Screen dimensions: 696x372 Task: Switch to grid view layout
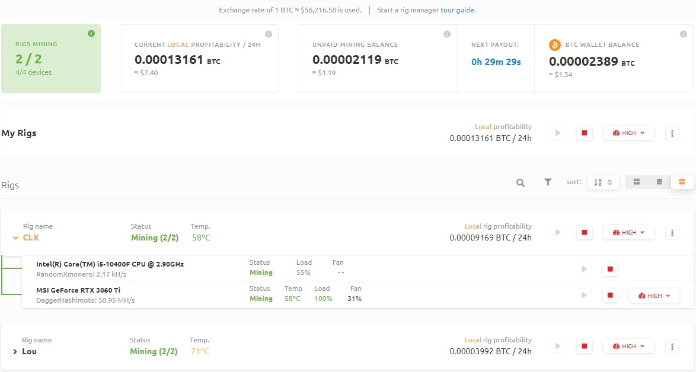[637, 182]
